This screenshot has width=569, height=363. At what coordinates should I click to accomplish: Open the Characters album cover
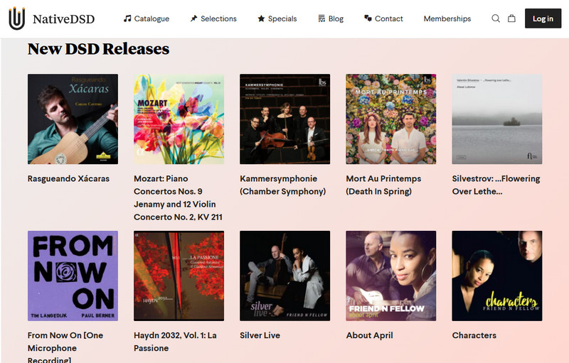click(x=497, y=276)
